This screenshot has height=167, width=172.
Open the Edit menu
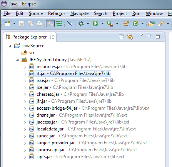(x=20, y=13)
